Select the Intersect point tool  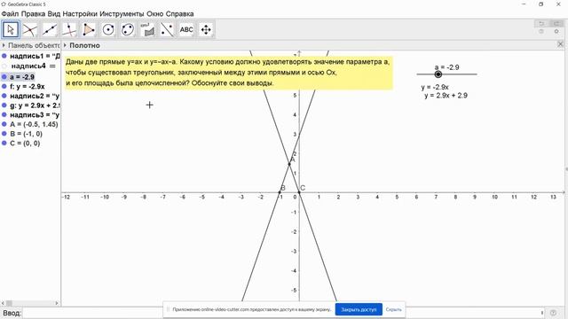coord(30,29)
